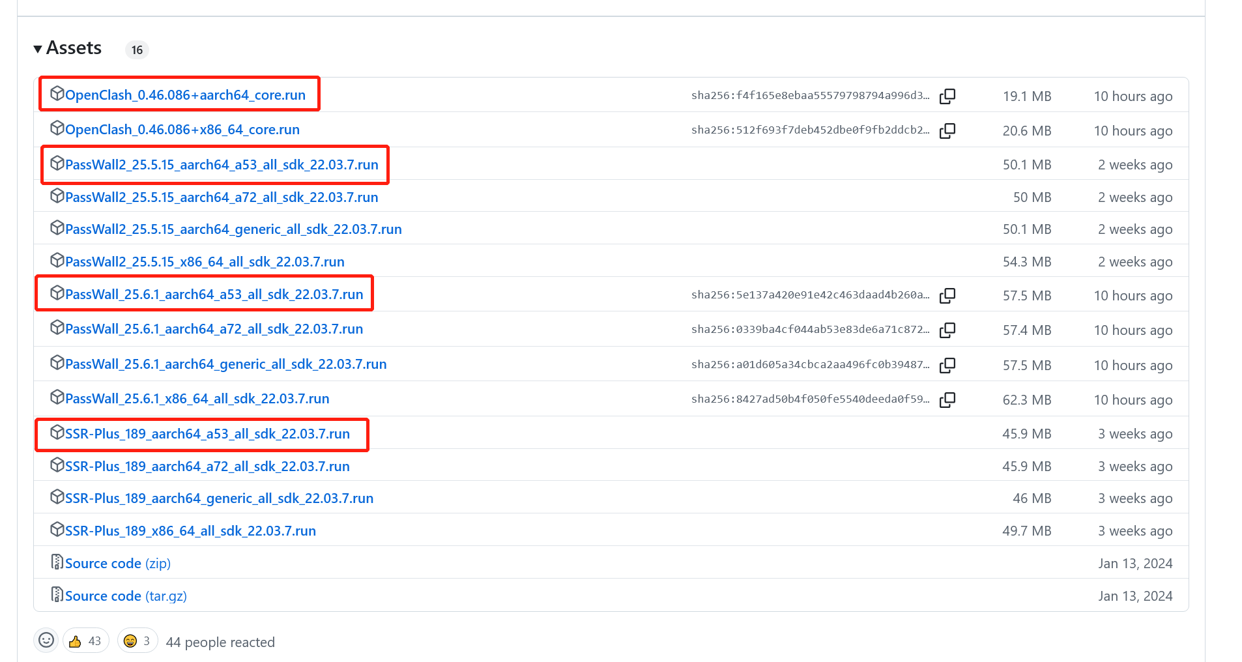1242x662 pixels.
Task: Click zip file icon beside Source code (zip)
Action: coord(57,562)
